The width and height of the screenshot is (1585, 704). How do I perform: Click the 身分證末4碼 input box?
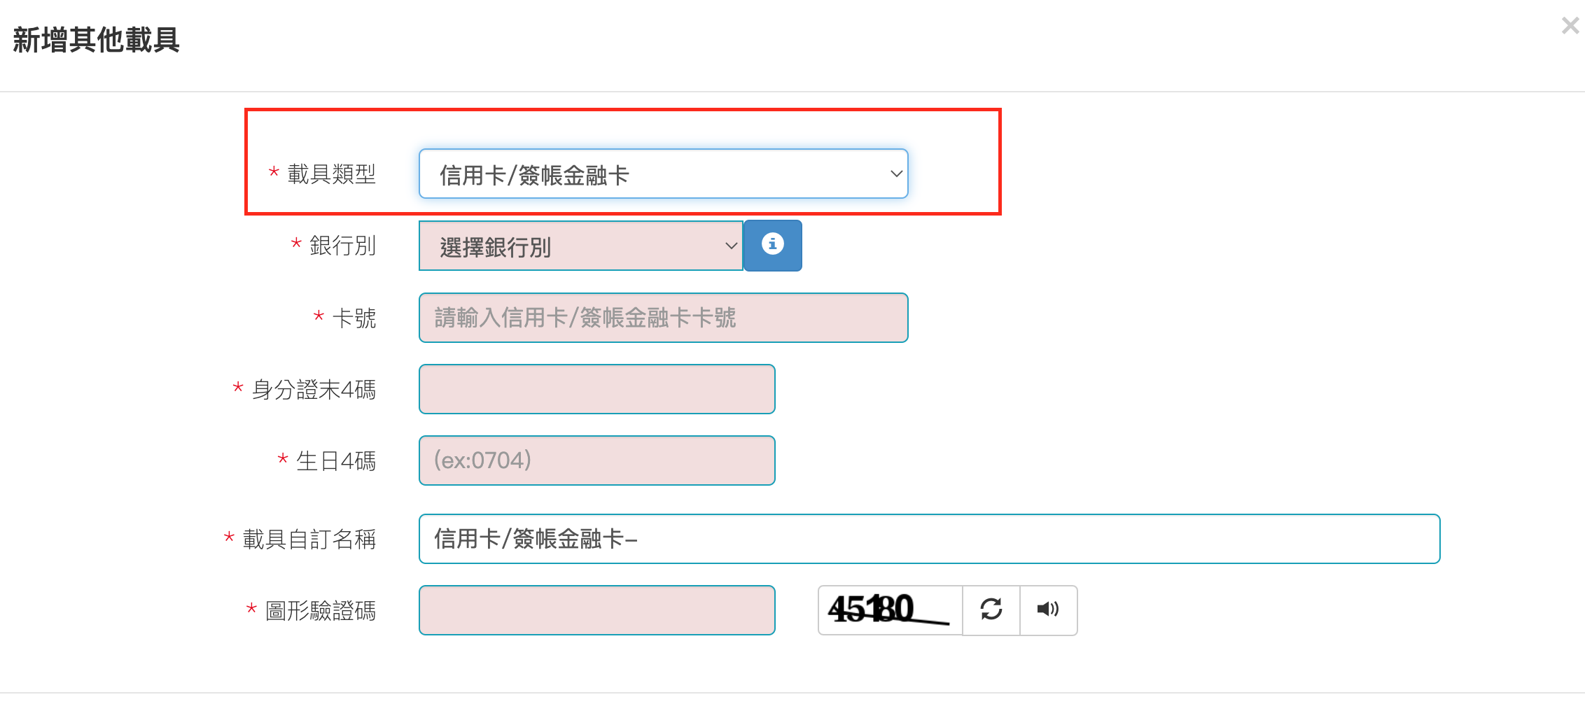pyautogui.click(x=597, y=389)
